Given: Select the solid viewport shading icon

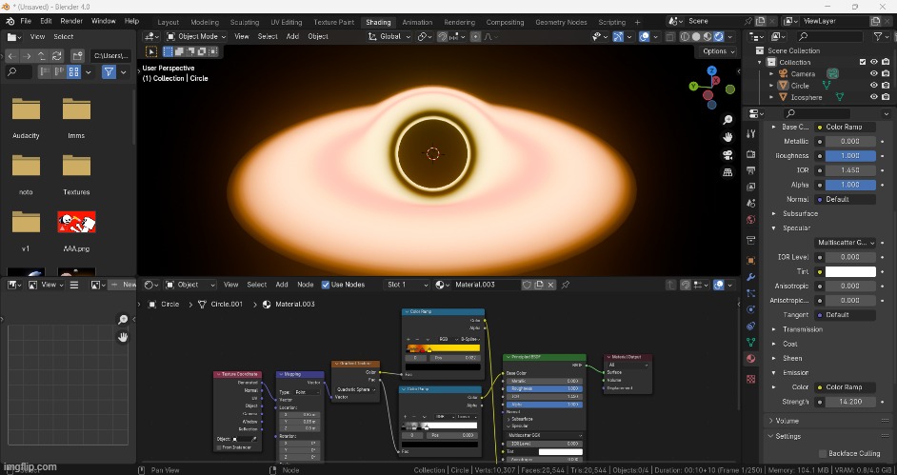Looking at the screenshot, I should point(696,36).
